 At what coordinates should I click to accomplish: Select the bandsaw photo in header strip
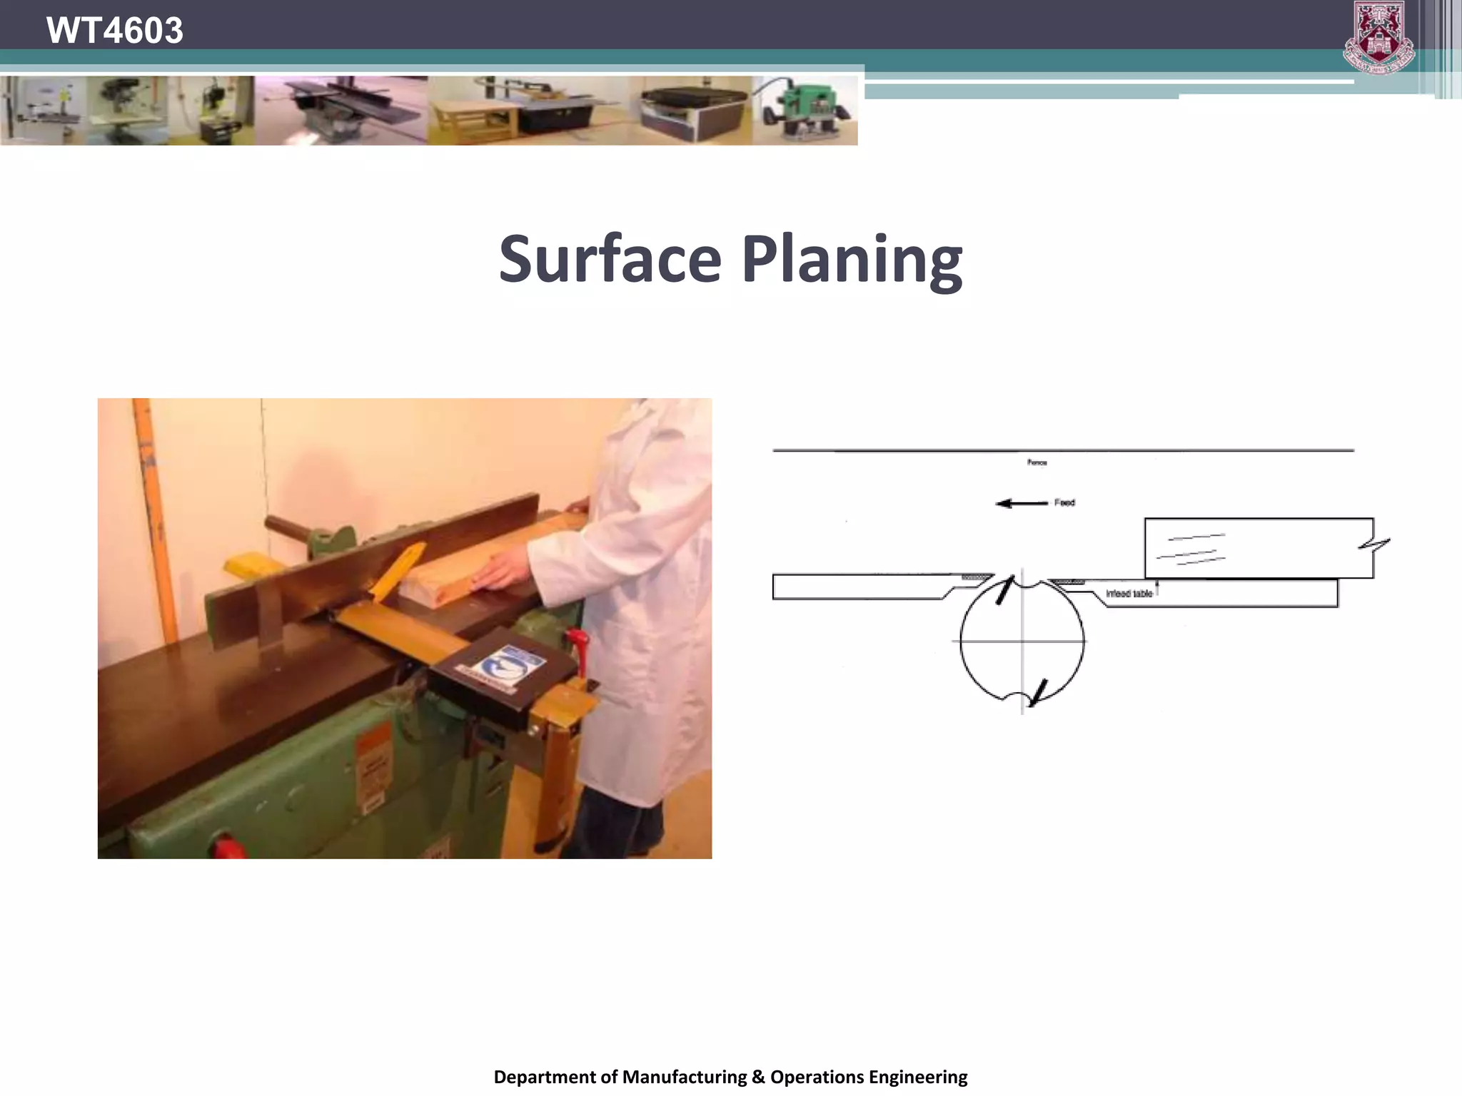click(43, 111)
